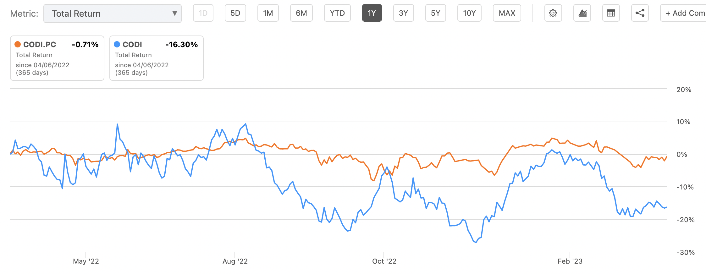Toggle the 5Y time range

[435, 13]
